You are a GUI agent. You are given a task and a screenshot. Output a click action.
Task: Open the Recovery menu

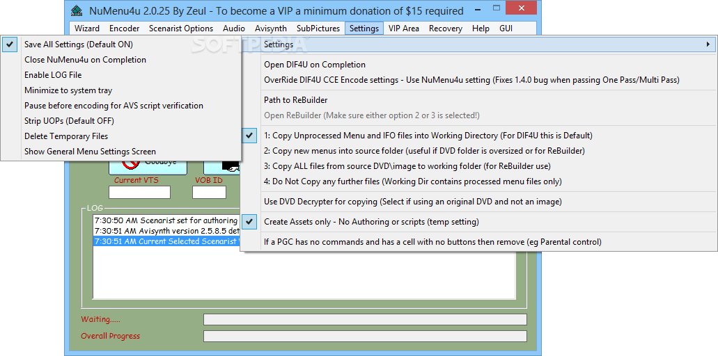pos(445,29)
